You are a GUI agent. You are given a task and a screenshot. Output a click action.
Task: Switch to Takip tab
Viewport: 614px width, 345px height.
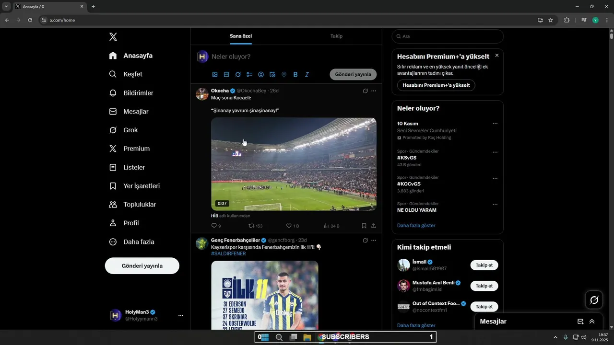(336, 36)
